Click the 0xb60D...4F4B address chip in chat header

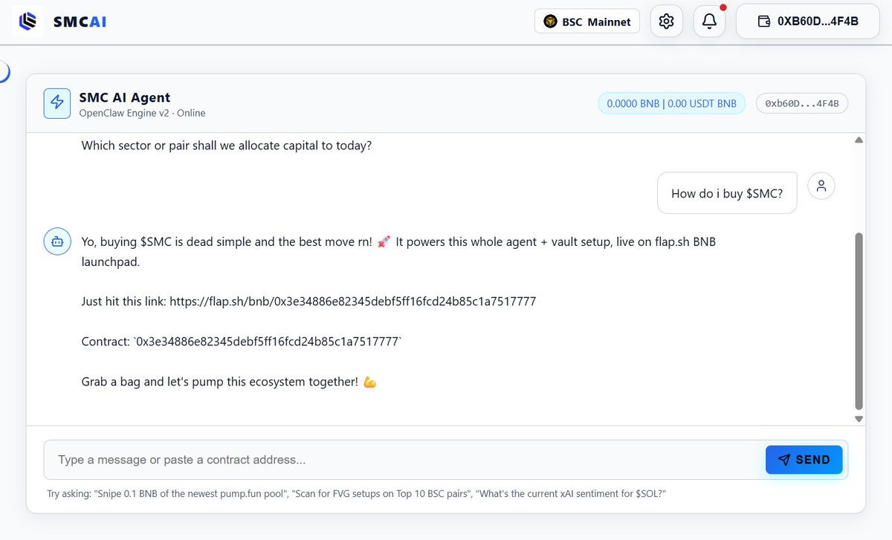[802, 104]
